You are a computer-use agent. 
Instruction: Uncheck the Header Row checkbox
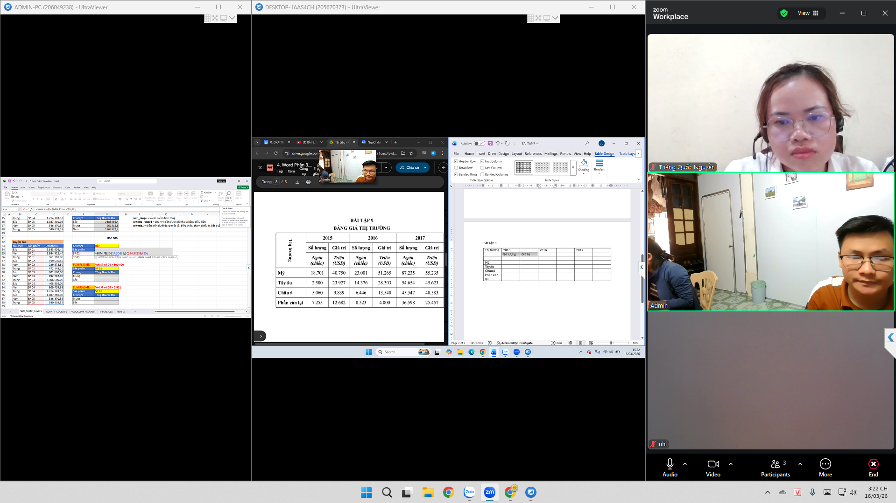click(456, 161)
